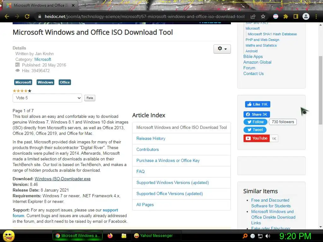Open the file folder icon in taskbar
This screenshot has height=242, width=323.
(124, 236)
